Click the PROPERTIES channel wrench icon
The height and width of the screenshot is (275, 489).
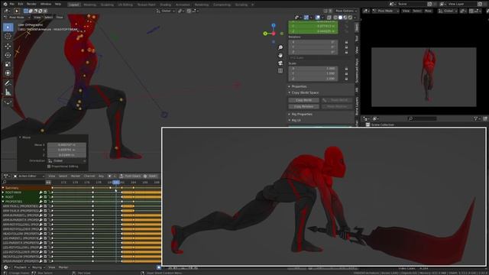pyautogui.click(x=40, y=202)
